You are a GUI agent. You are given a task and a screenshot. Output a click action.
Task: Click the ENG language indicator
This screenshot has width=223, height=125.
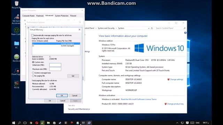198,123
